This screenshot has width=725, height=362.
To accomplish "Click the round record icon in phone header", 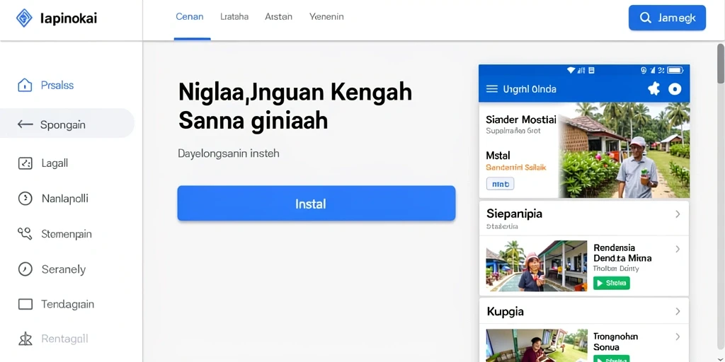I will [675, 89].
